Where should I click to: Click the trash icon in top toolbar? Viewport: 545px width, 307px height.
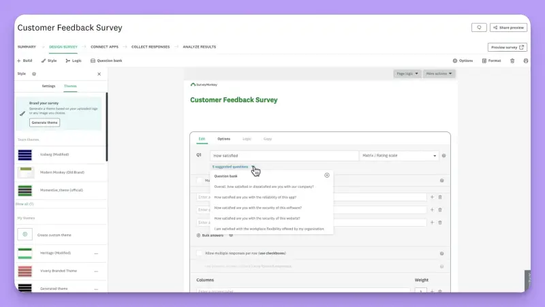512,61
